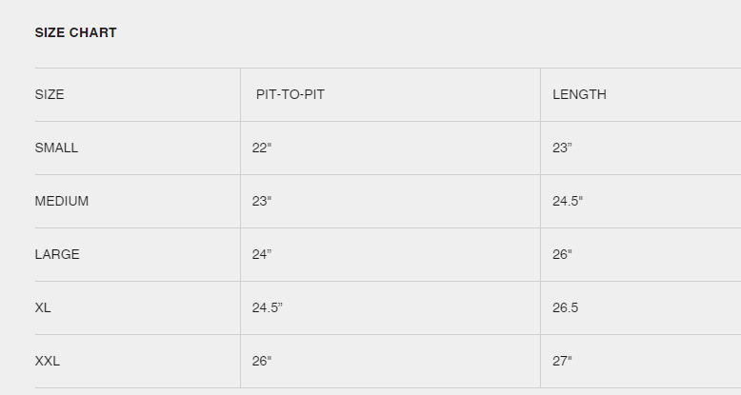
Task: Click the Medium length value 24.5"
Action: click(x=568, y=201)
